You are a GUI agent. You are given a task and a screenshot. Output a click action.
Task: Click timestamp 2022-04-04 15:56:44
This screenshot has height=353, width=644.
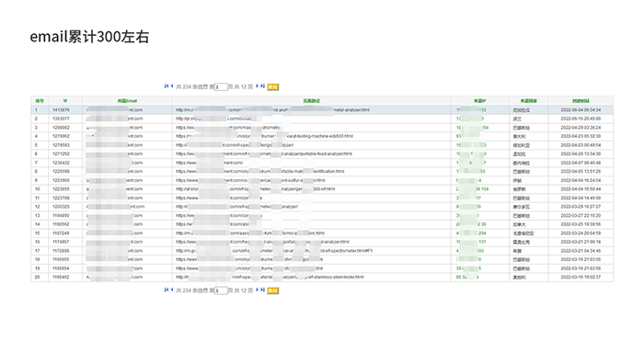[581, 189]
